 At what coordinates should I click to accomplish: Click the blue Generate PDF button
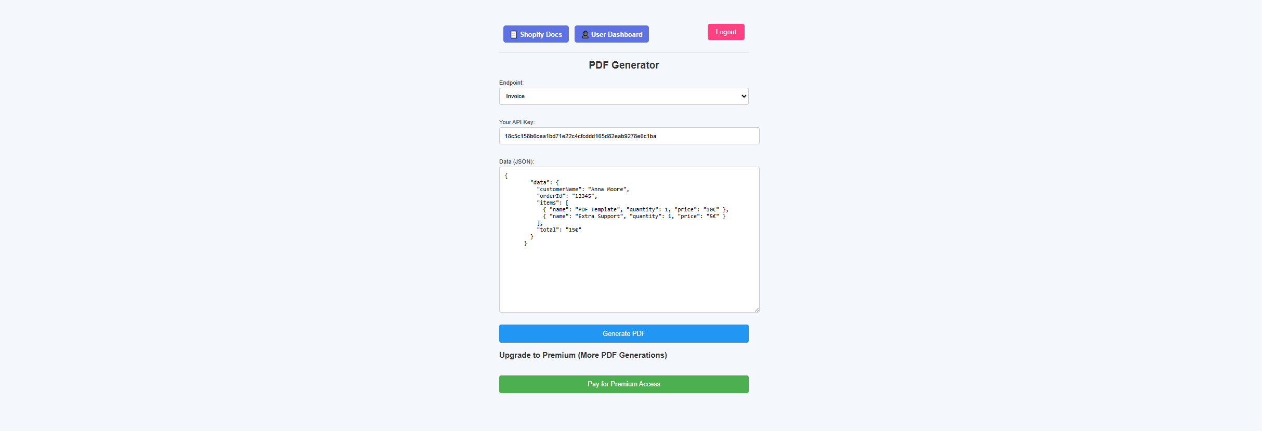(623, 333)
